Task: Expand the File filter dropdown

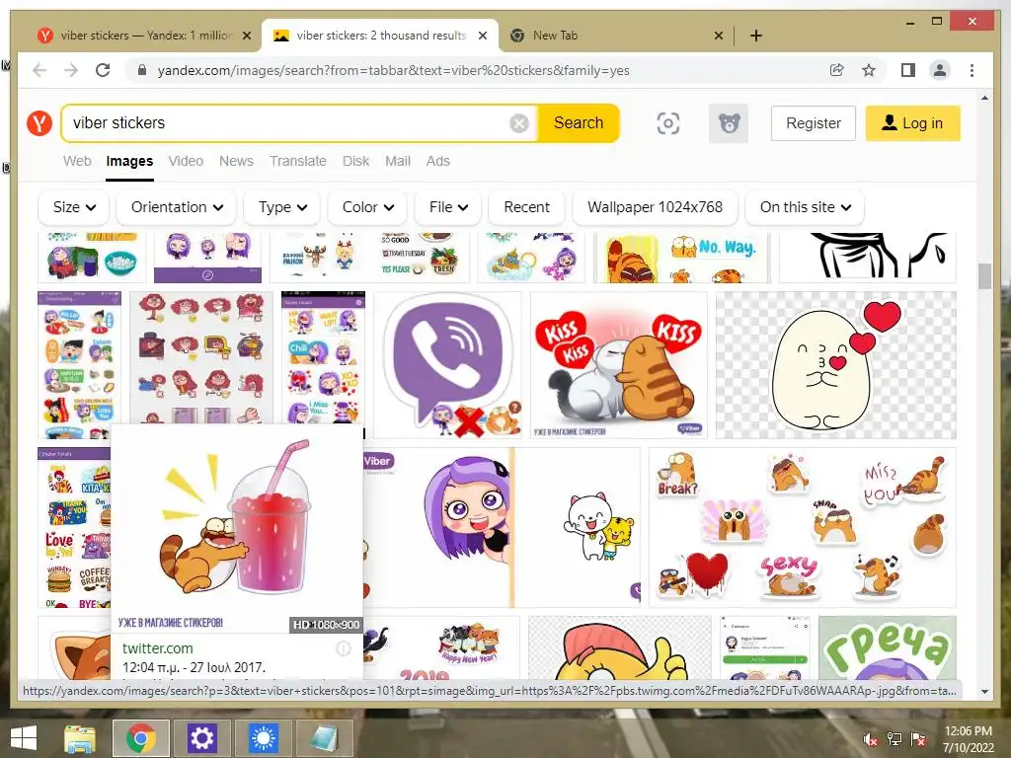Action: click(x=448, y=207)
